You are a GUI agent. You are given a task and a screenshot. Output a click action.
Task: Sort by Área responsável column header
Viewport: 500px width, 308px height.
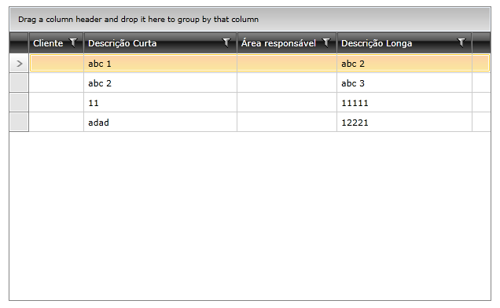(278, 43)
